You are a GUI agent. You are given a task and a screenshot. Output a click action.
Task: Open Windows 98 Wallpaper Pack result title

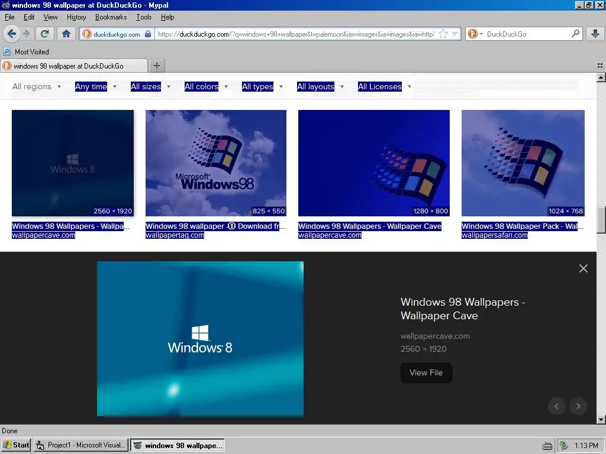click(x=522, y=226)
